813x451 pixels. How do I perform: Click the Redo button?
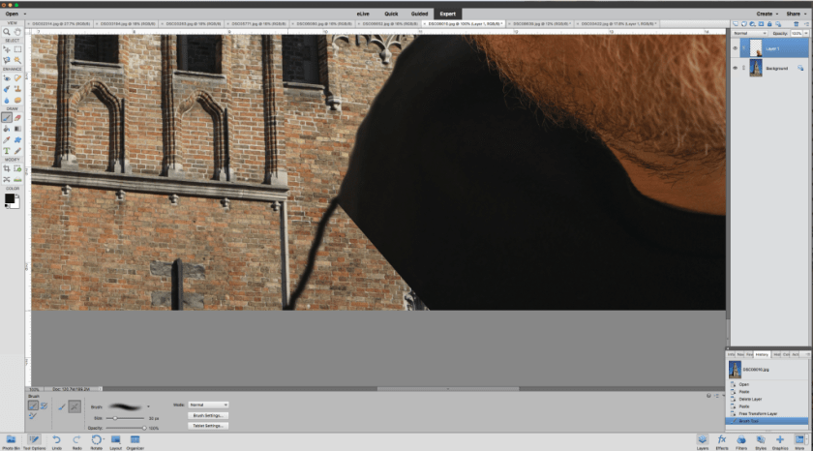click(76, 441)
